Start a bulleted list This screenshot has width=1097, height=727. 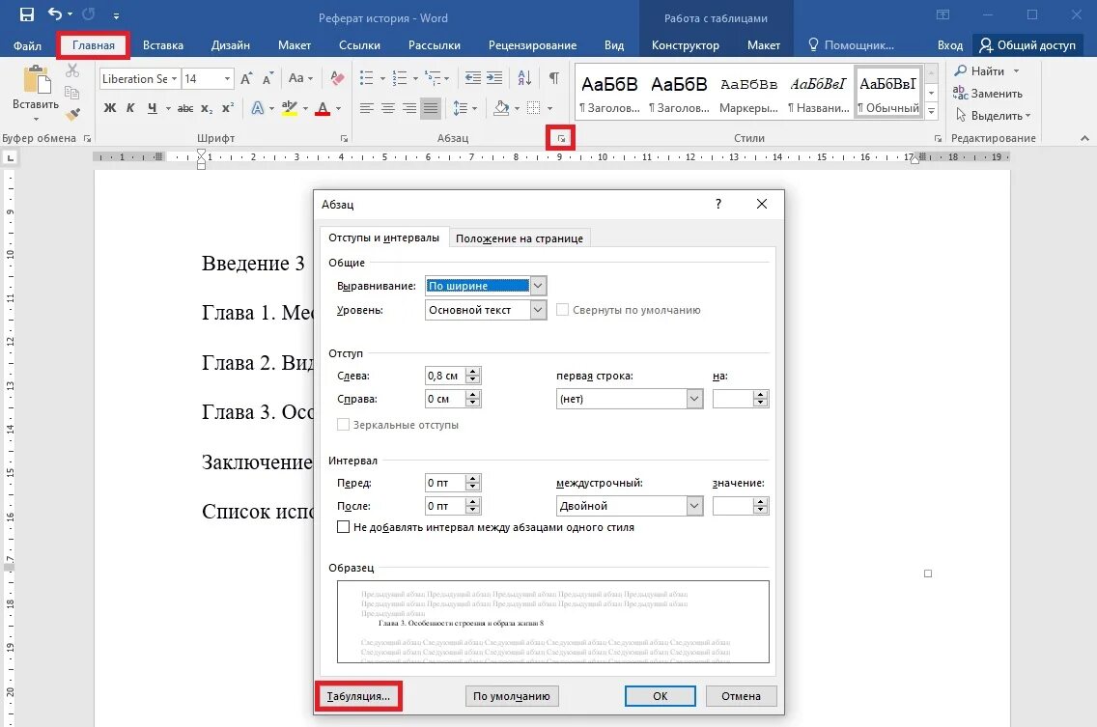tap(367, 78)
